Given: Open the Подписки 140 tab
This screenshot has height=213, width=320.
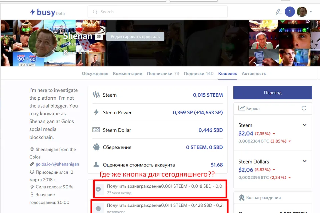Looking at the screenshot, I should tap(199, 74).
